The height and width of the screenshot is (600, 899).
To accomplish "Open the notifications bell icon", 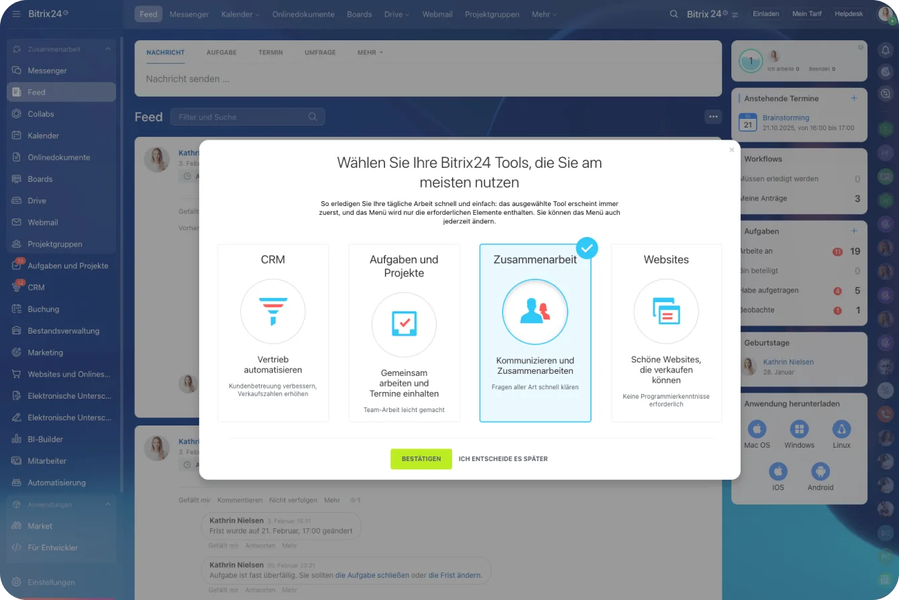I will [x=886, y=50].
